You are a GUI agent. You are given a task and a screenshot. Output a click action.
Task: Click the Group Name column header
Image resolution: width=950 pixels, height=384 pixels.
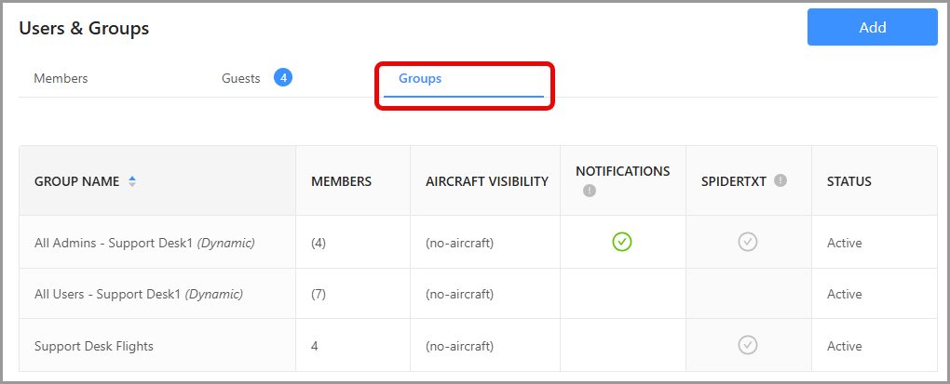click(x=76, y=181)
